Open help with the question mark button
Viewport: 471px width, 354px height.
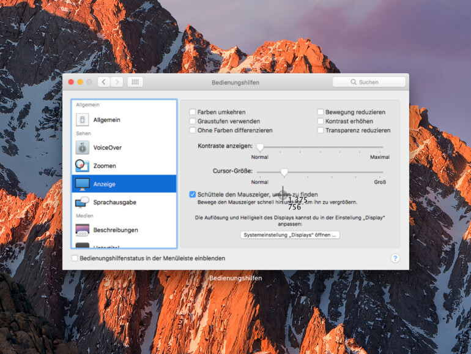(395, 258)
